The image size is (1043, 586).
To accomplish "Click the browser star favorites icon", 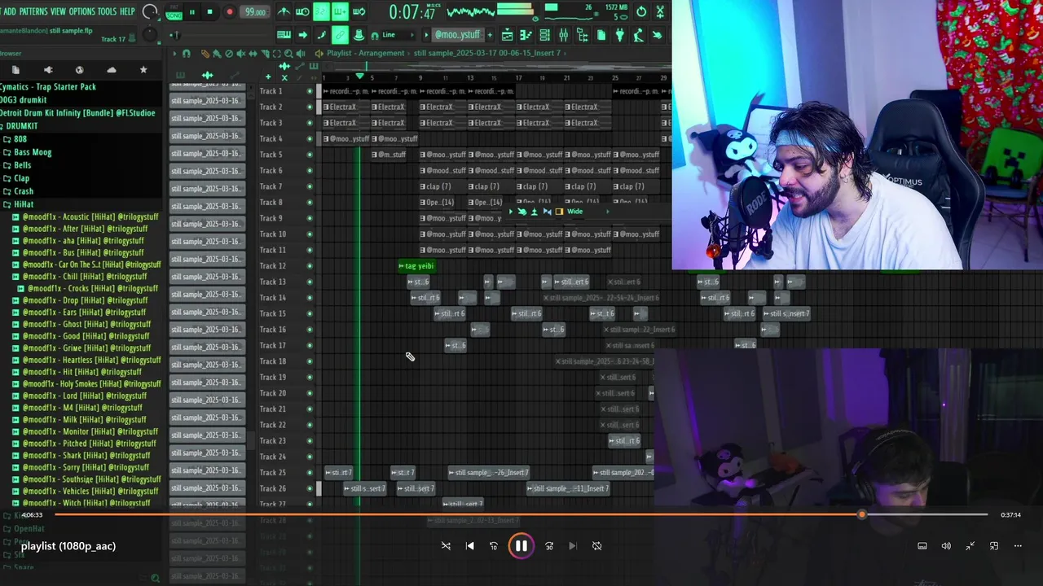I will (x=143, y=70).
